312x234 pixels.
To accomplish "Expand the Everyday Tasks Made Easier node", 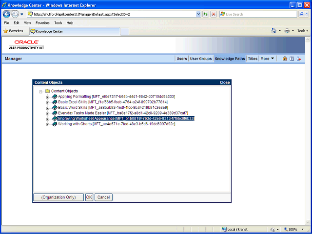I will [48, 114].
